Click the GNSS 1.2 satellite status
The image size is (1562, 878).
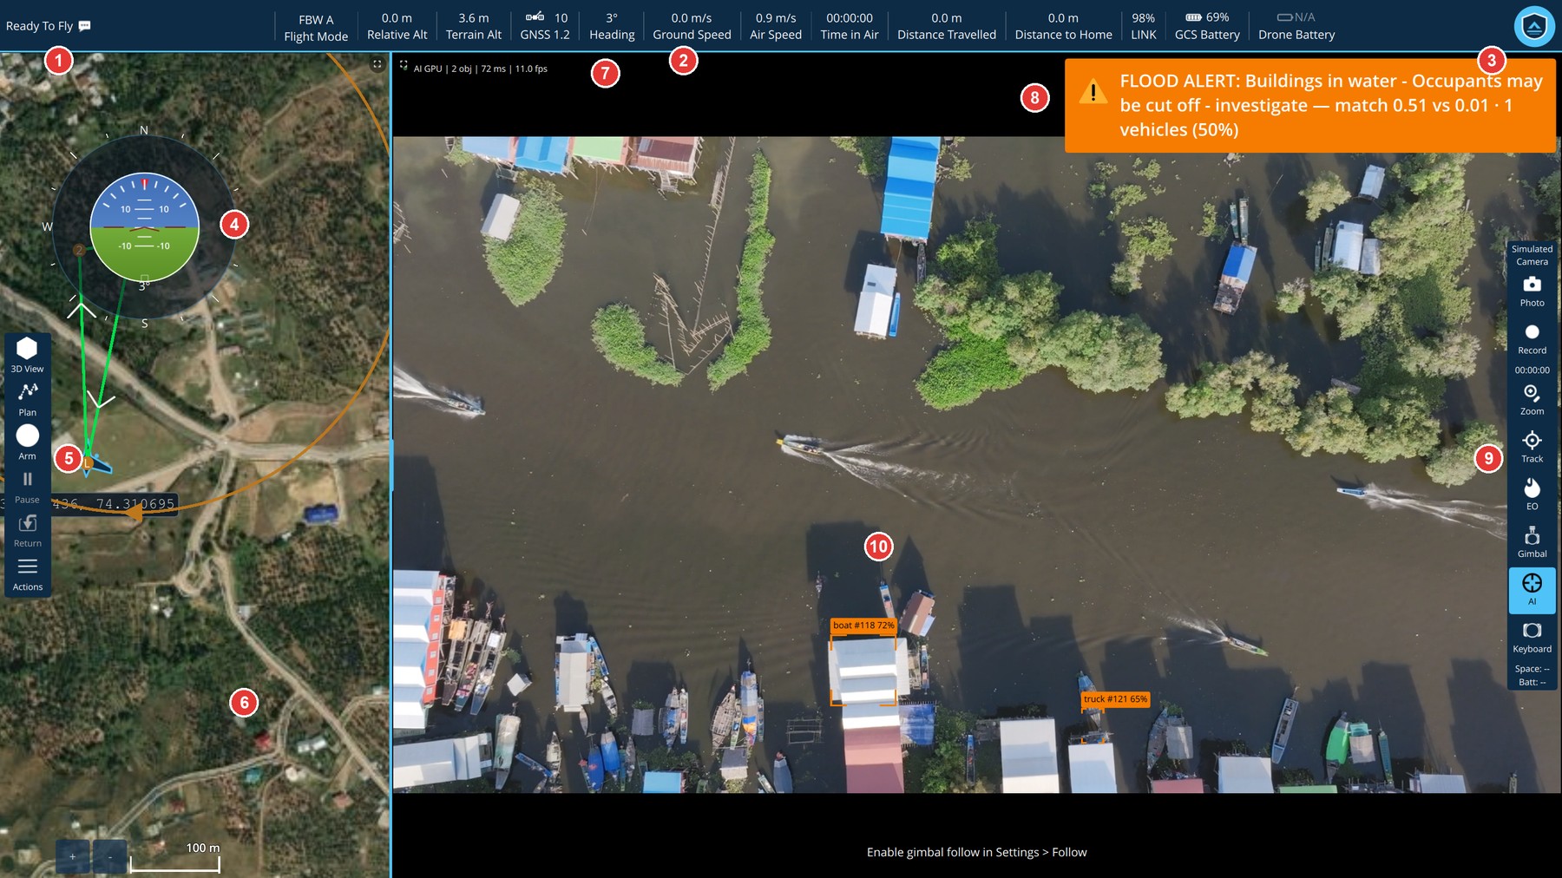click(545, 26)
